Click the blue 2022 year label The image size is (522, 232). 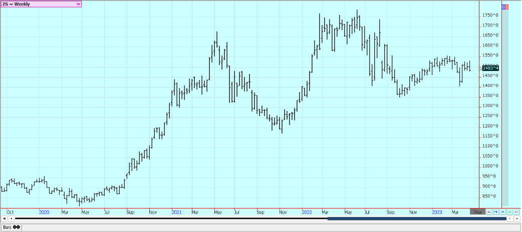(307, 211)
